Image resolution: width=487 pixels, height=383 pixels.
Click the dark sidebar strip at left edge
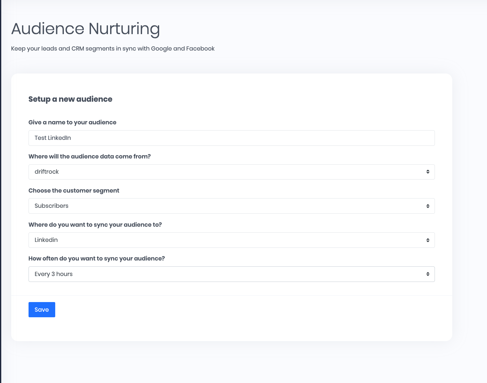point(1,191)
